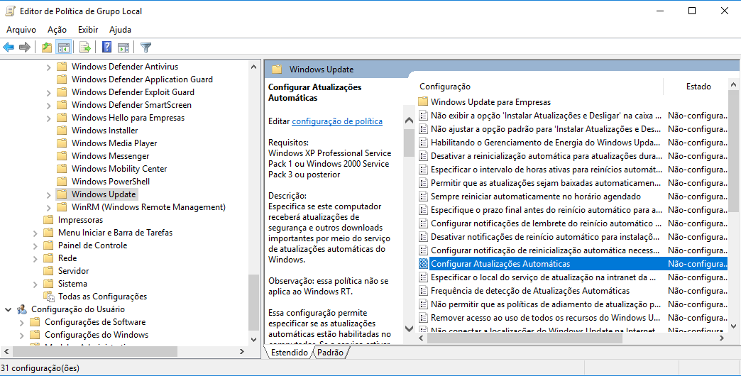Open the Ação menu
Screen dimensions: 741x376
tap(57, 30)
